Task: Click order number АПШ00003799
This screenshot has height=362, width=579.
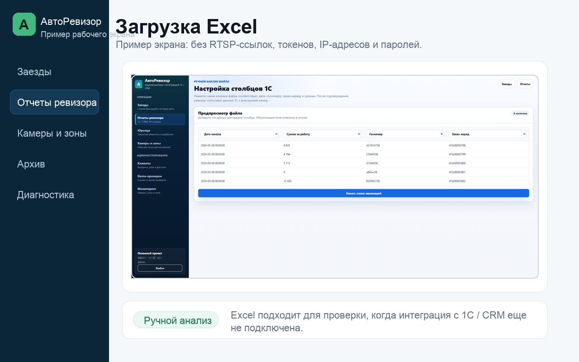Action: click(457, 154)
